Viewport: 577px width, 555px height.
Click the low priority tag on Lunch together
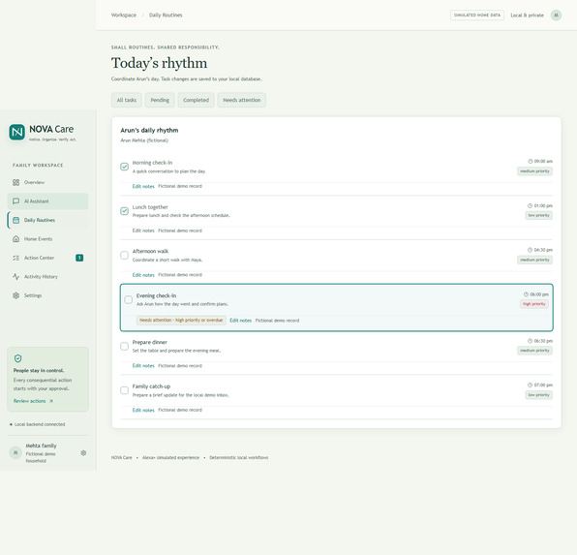tap(538, 215)
